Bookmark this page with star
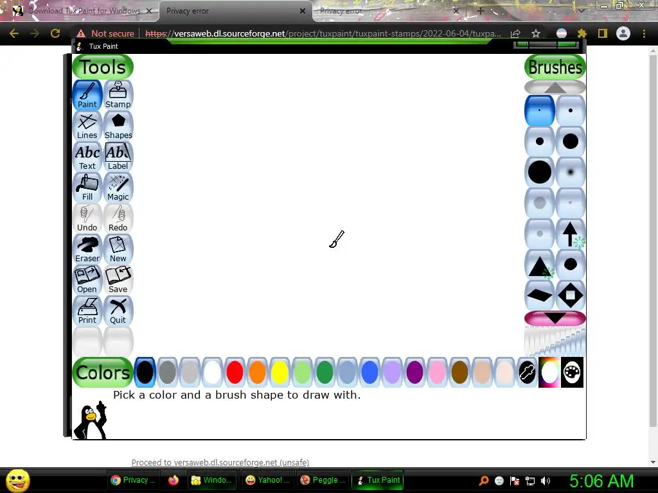The width and height of the screenshot is (658, 493). coord(536,33)
